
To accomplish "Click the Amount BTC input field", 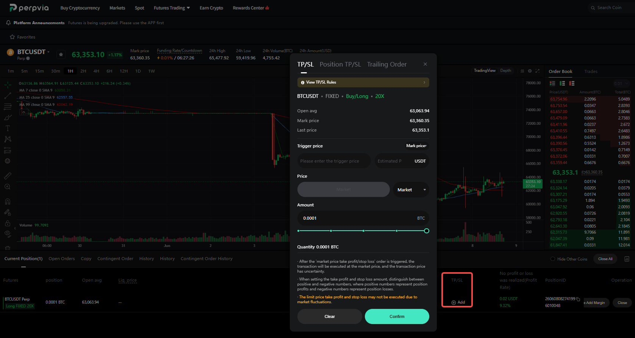I will coord(363,218).
